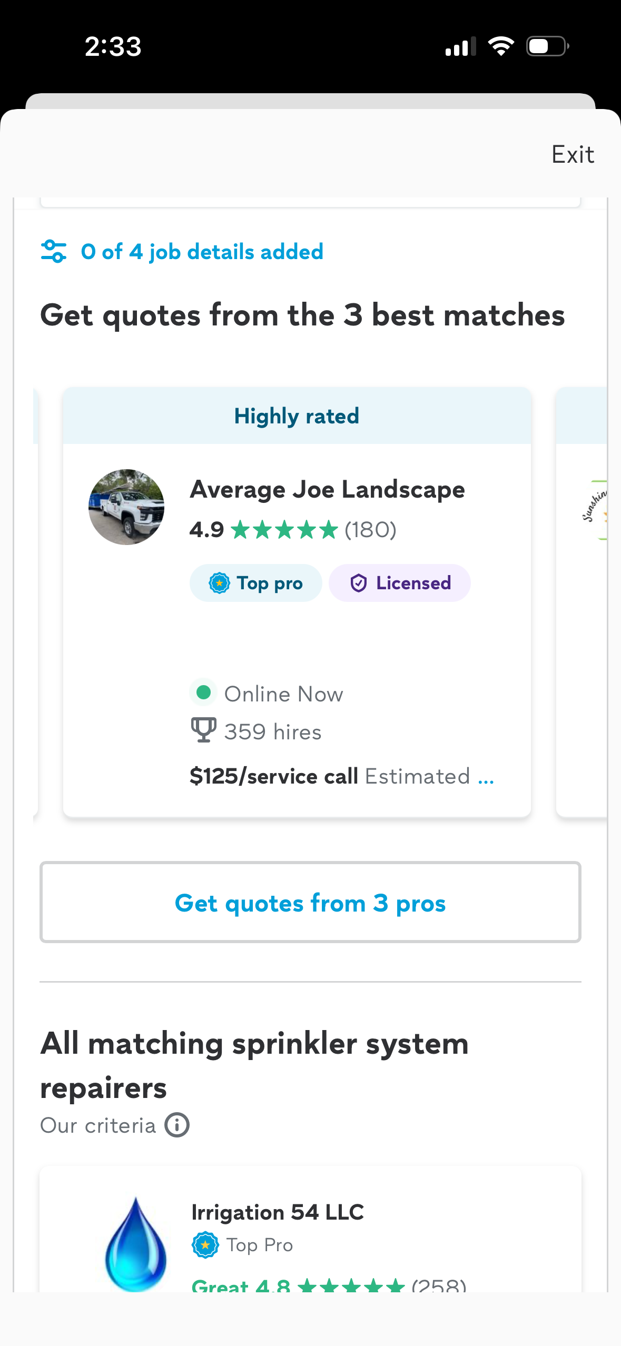Open Irrigation 54 LLC water drop logo
The height and width of the screenshot is (1346, 621).
[x=136, y=1244]
